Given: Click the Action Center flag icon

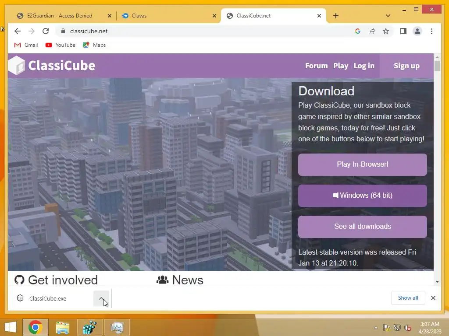Looking at the screenshot, I should [x=387, y=328].
